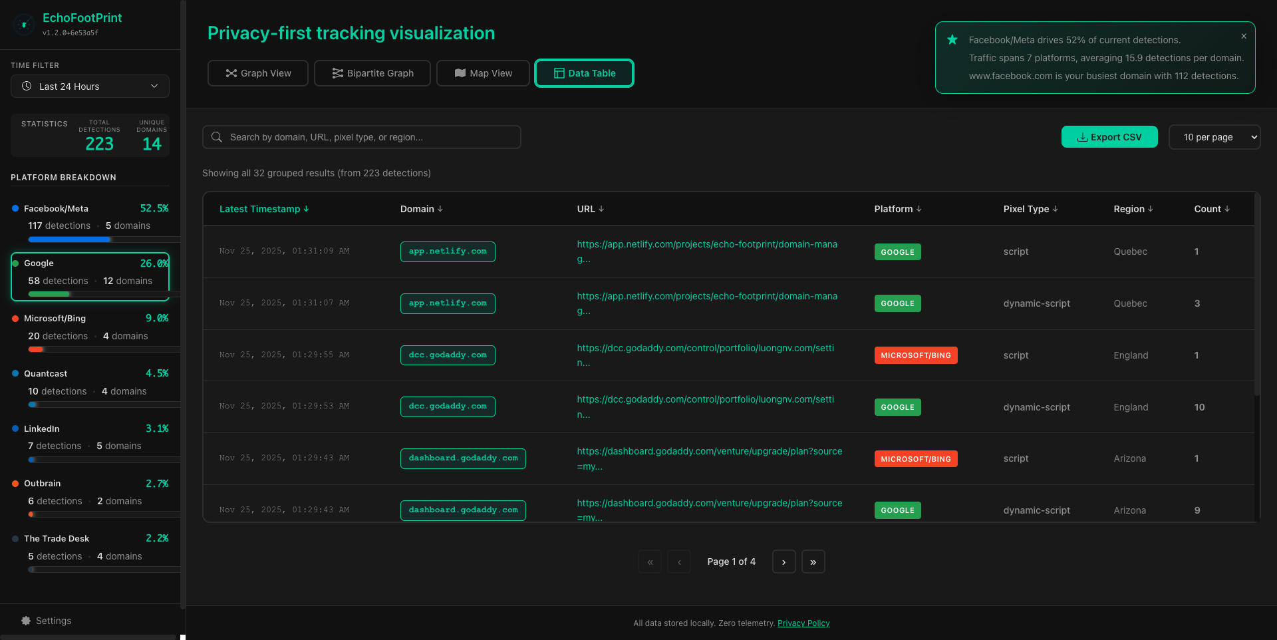Click the clock icon in the time filter

coord(27,86)
